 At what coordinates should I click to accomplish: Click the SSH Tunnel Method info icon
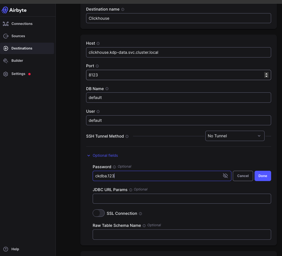(x=127, y=136)
